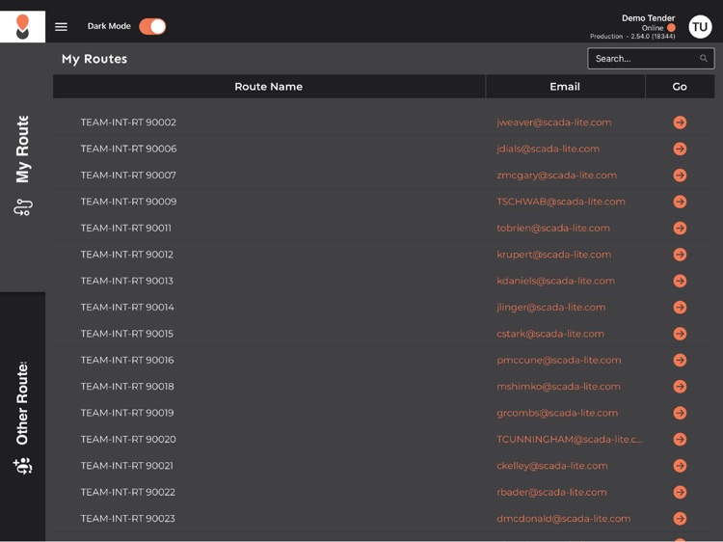Go to route TEAM-INT-RT 90018

[680, 387]
